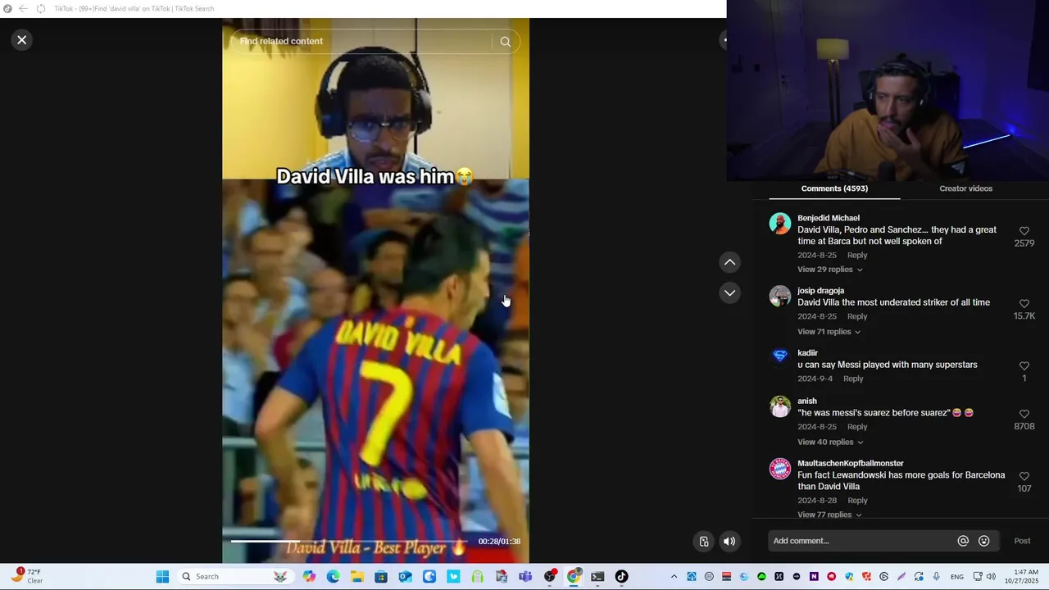Open the weather widget showing 72°F
Viewport: 1049px width, 590px height.
point(27,576)
